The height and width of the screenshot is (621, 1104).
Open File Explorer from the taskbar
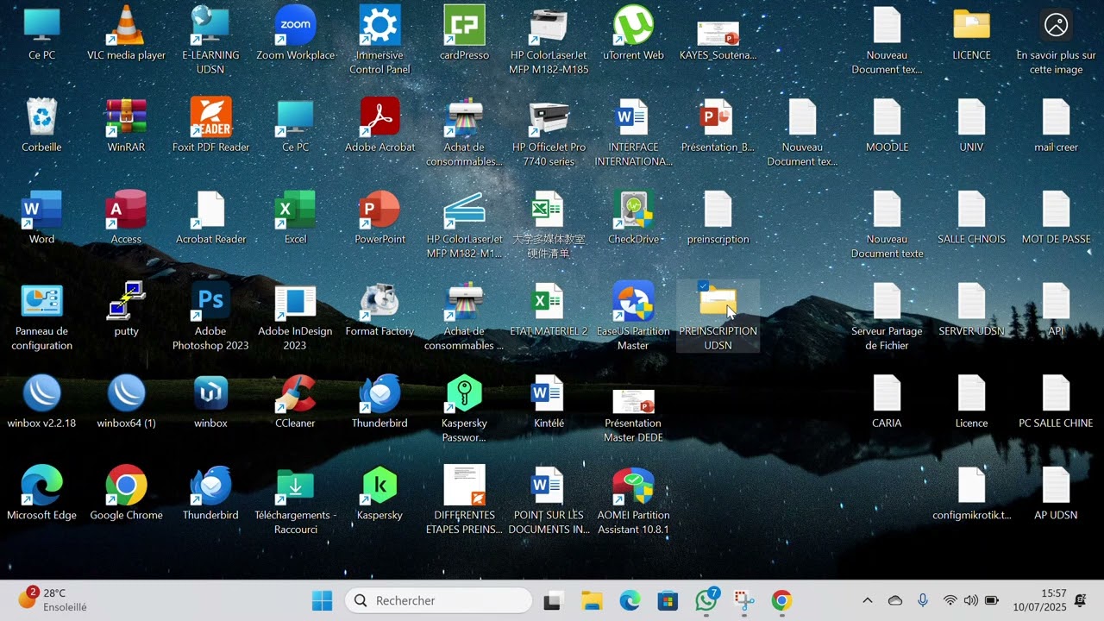[x=591, y=600]
